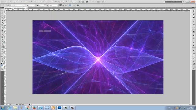The height and width of the screenshot is (110, 196).
Task: Launch Mini Bridge from the application bar
Action: (x=83, y=2)
